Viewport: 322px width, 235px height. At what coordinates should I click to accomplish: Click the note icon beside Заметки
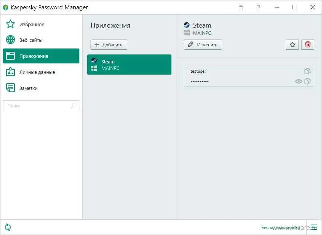pyautogui.click(x=10, y=88)
